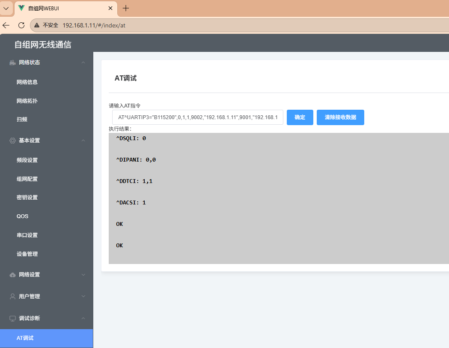Collapse the 调试诊断 menu chevron

tap(83, 318)
